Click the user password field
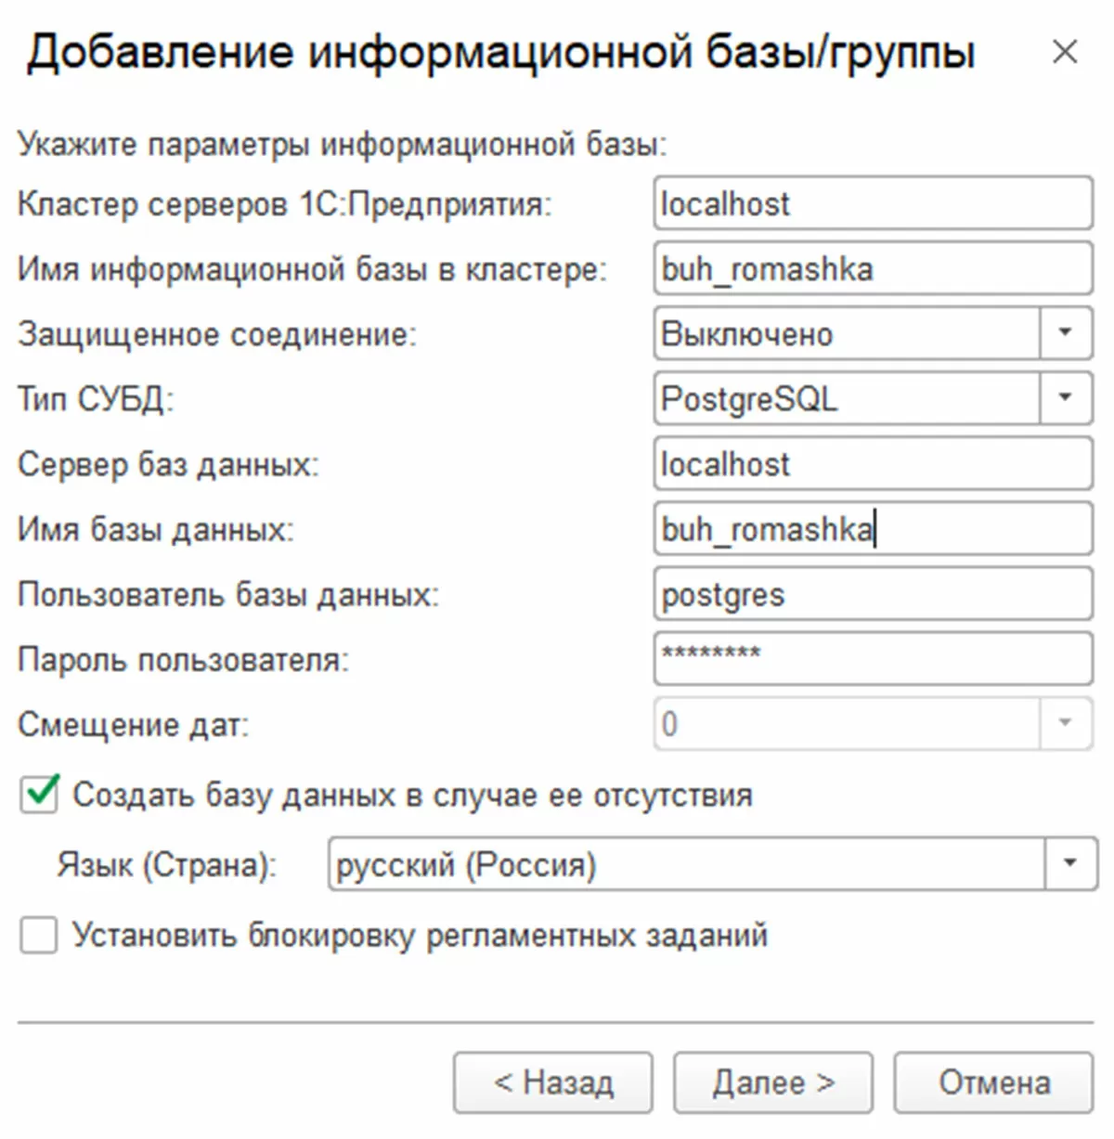 [873, 659]
